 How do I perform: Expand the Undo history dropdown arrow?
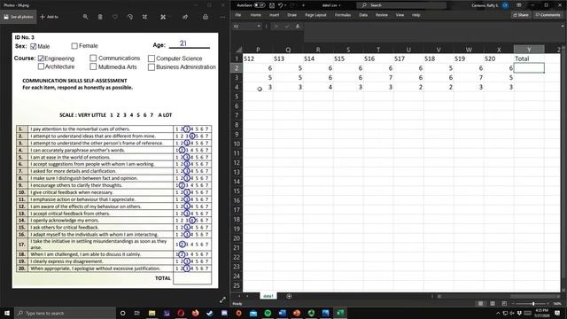coord(285,5)
